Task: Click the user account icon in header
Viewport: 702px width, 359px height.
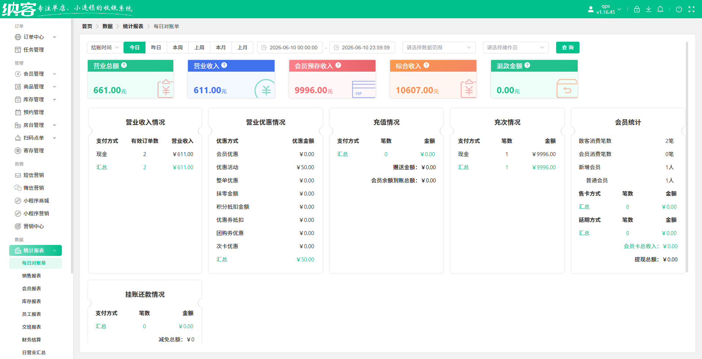Action: coord(590,9)
